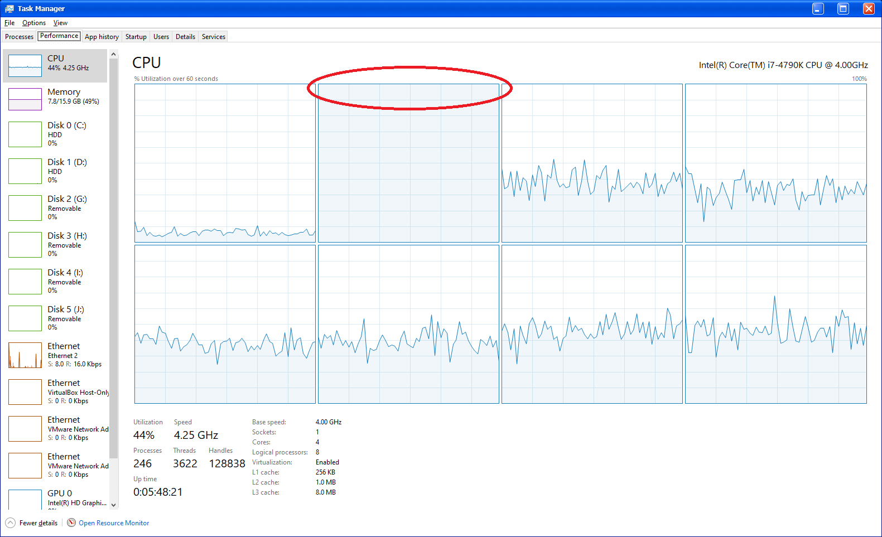Viewport: 882px width, 537px height.
Task: Open the Details tab
Action: [x=185, y=37]
